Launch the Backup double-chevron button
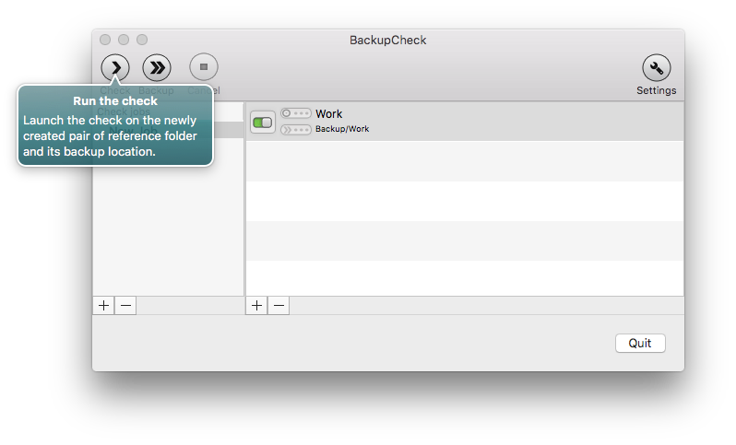Image resolution: width=736 pixels, height=445 pixels. click(x=157, y=67)
